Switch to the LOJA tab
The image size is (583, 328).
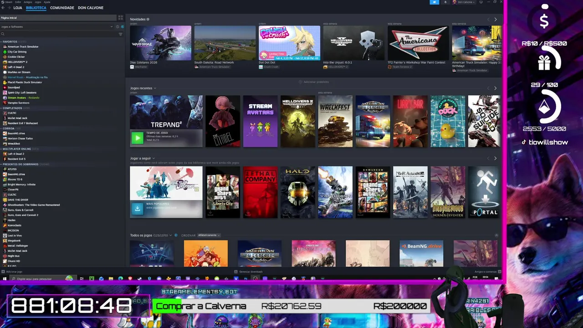(18, 8)
